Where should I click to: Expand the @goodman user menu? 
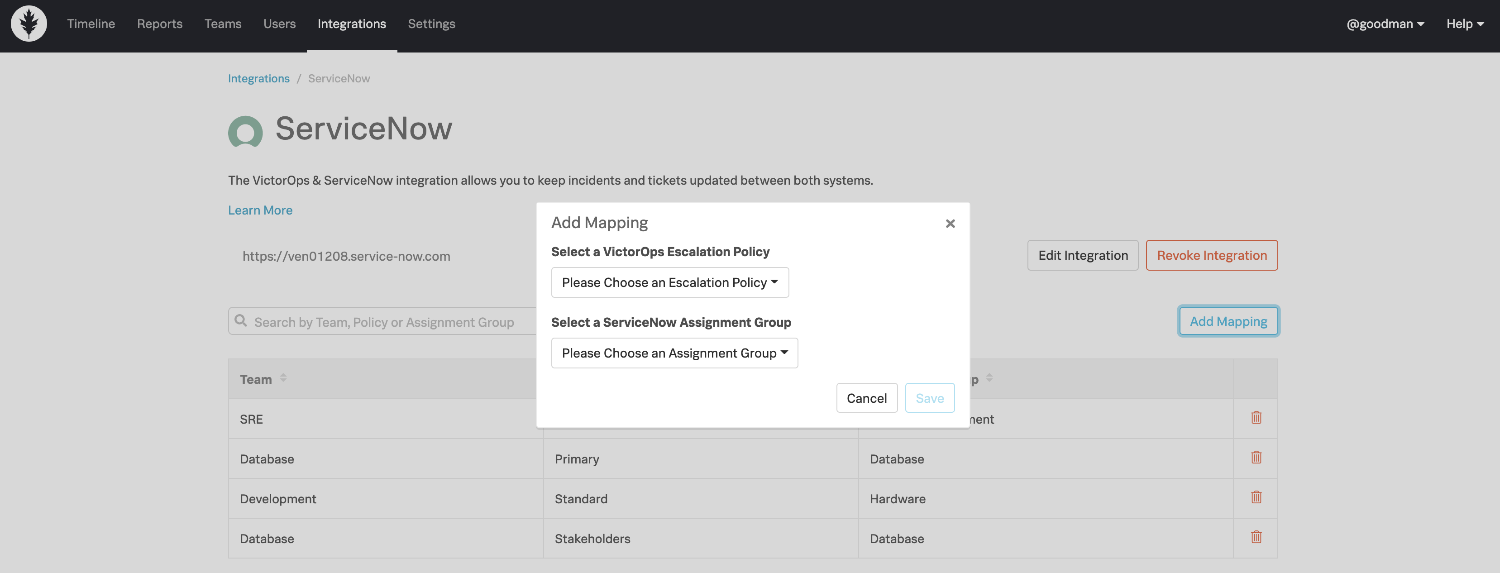pos(1385,24)
